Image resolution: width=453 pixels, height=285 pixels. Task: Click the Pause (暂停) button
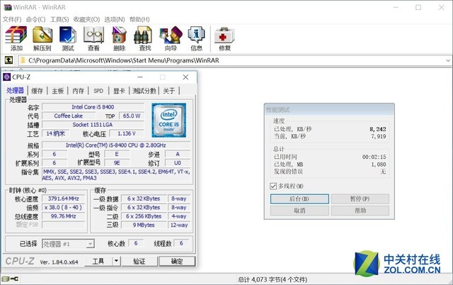pyautogui.click(x=360, y=199)
